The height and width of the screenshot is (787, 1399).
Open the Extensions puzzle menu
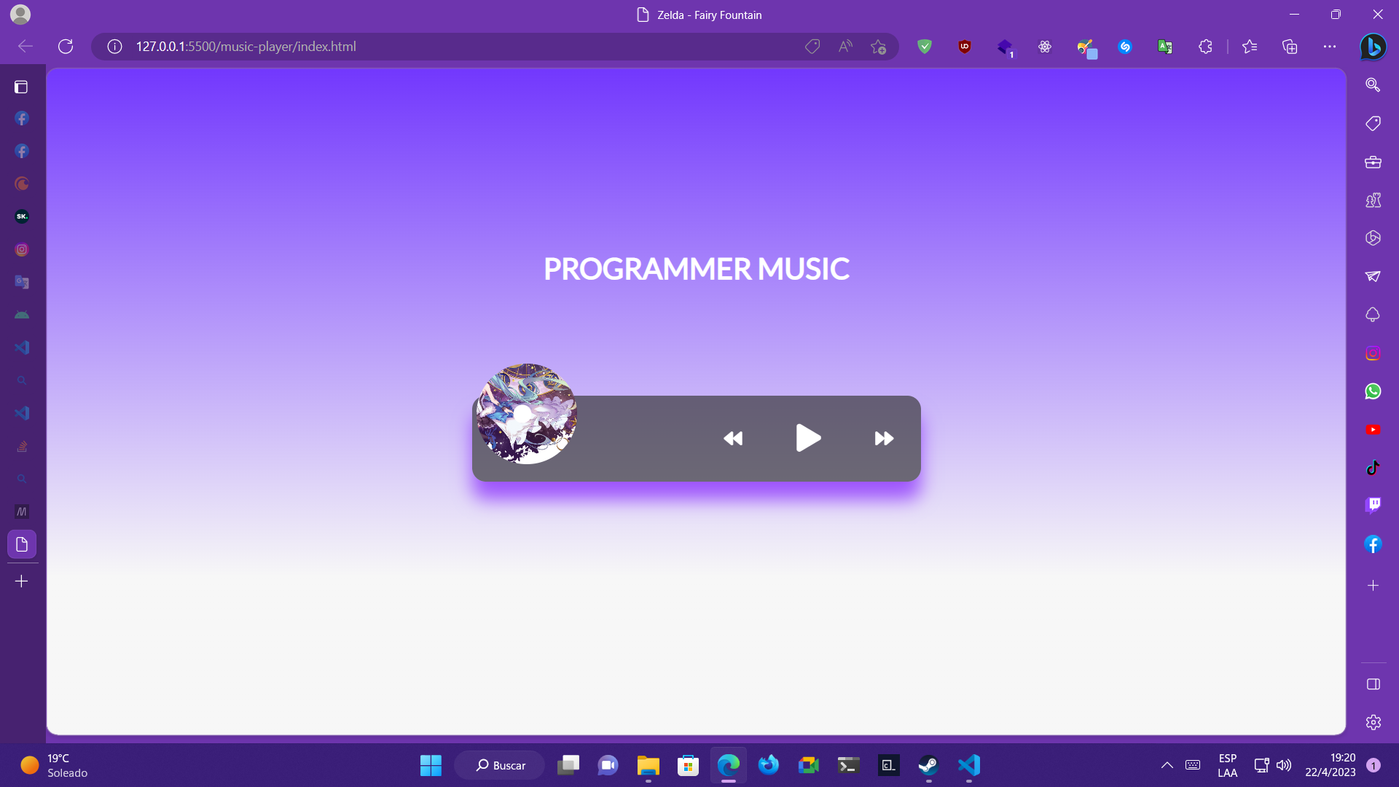[1205, 47]
